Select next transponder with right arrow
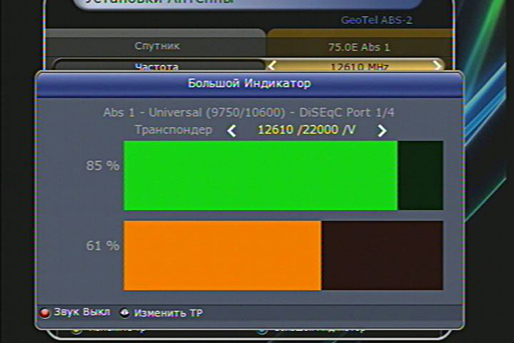Viewport: 514px width, 343px height. tap(382, 130)
